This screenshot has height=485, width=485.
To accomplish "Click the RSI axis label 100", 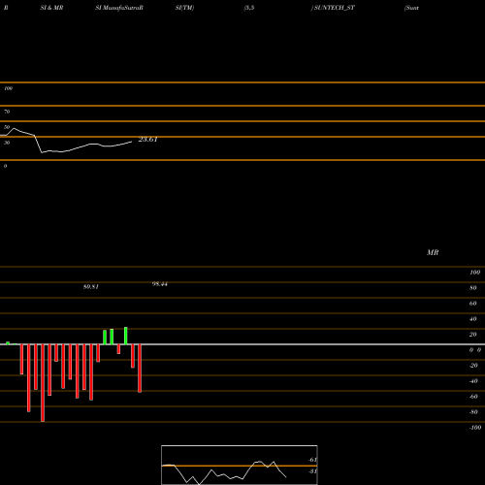I will (x=8, y=88).
